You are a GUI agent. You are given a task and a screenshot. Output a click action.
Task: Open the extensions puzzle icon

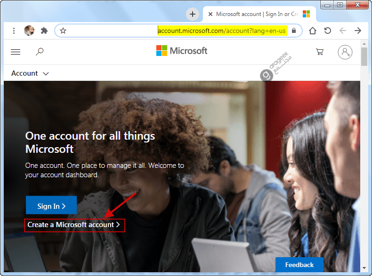click(44, 31)
